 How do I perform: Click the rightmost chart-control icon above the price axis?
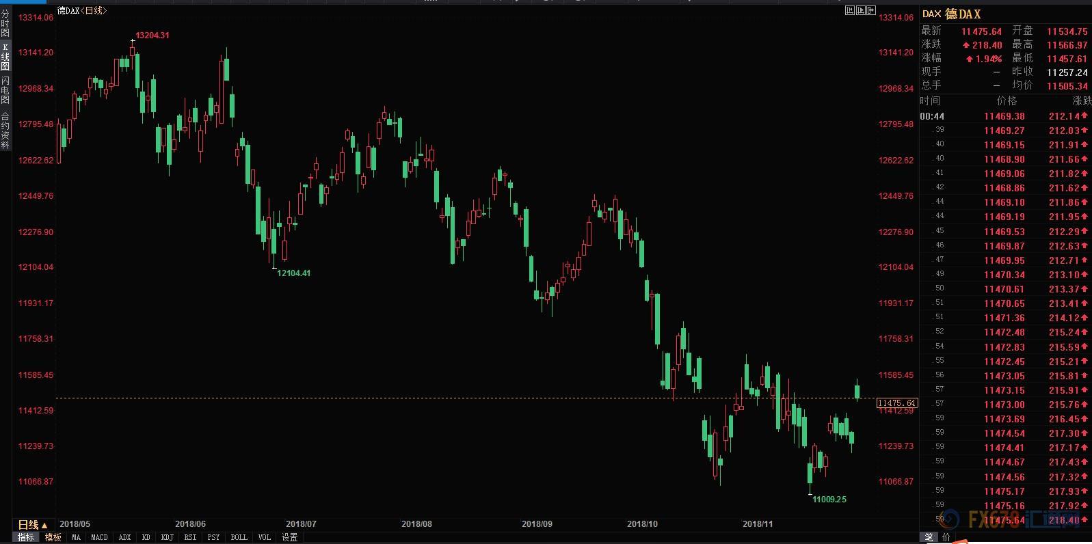tap(871, 10)
